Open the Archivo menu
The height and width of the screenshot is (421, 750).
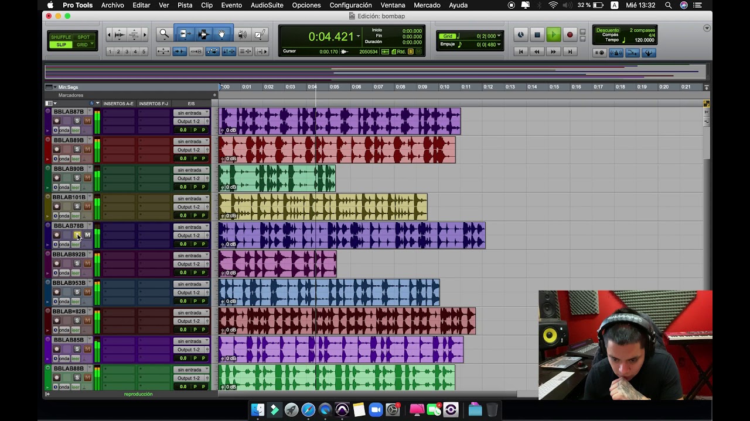[x=112, y=5]
